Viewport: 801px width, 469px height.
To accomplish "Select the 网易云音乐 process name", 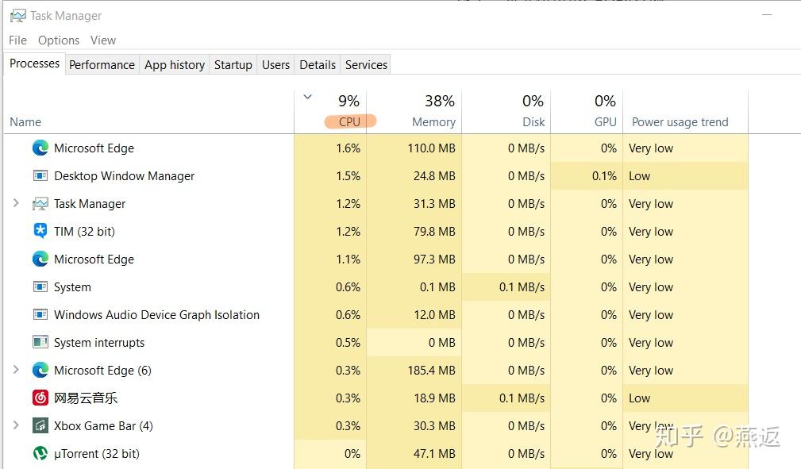I will pyautogui.click(x=86, y=398).
